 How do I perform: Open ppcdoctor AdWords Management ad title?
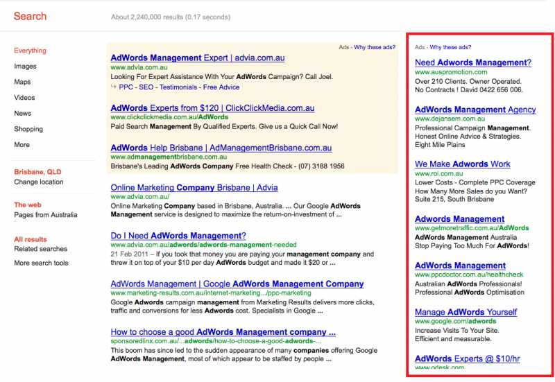(x=460, y=266)
